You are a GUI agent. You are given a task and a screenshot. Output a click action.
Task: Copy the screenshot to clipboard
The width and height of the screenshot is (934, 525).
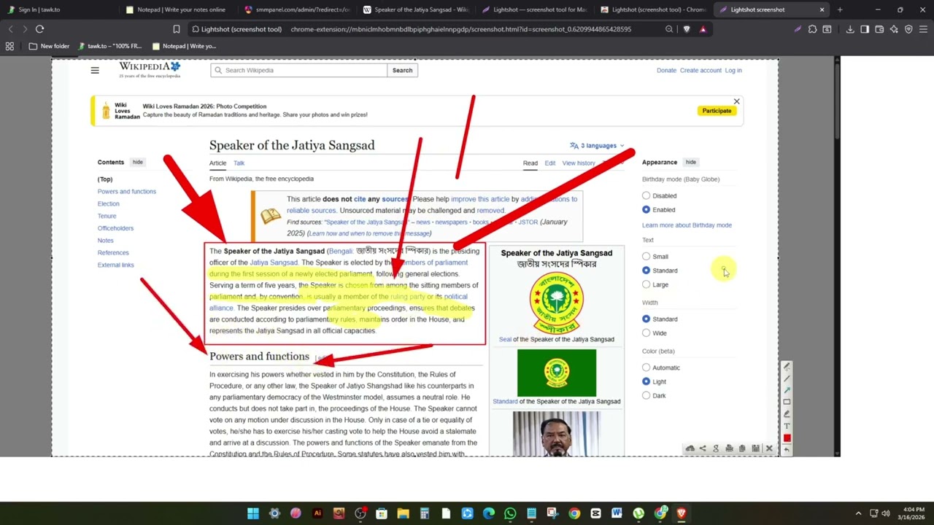(x=742, y=448)
